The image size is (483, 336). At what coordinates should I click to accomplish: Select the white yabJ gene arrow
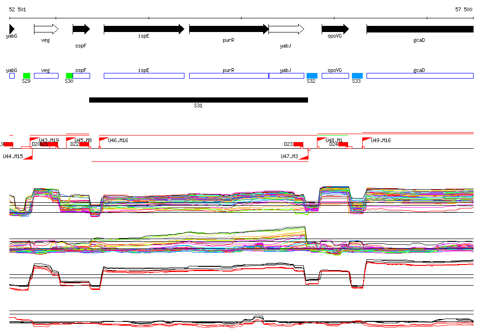click(286, 29)
